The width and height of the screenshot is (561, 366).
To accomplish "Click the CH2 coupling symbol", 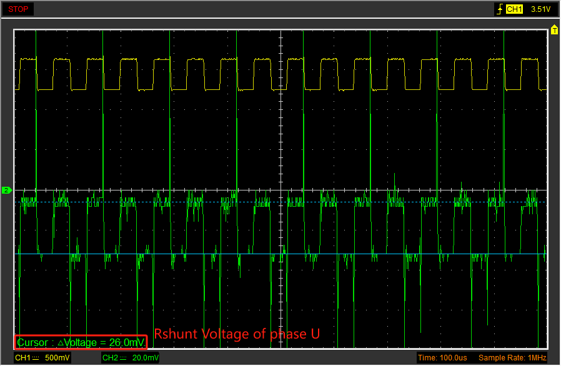I will [122, 358].
